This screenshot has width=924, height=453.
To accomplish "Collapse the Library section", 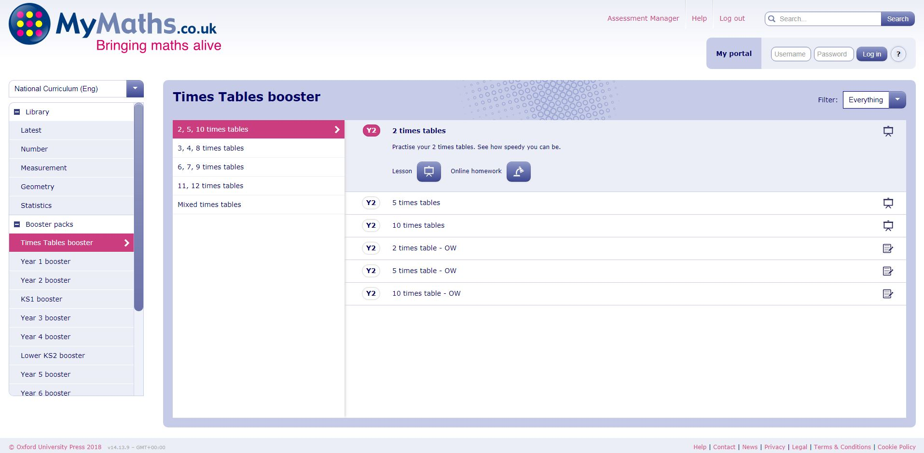I will click(17, 112).
